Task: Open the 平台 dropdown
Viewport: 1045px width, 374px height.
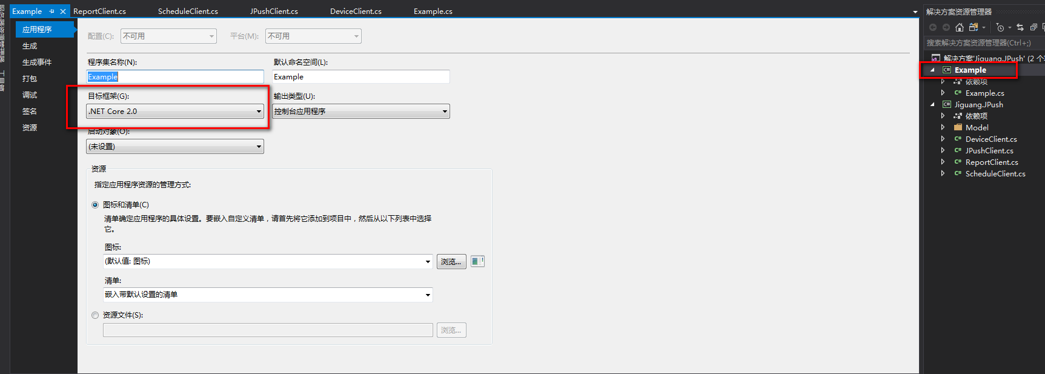Action: tap(314, 36)
